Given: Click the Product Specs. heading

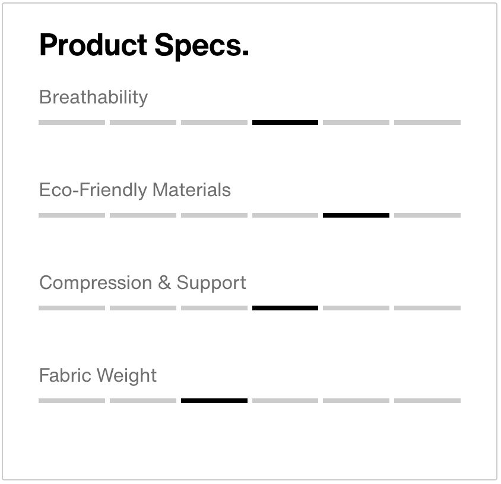Looking at the screenshot, I should pos(144,46).
